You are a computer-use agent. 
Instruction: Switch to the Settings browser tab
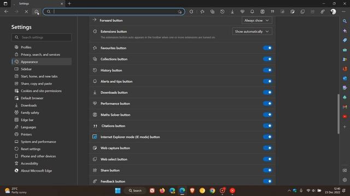point(38,4)
